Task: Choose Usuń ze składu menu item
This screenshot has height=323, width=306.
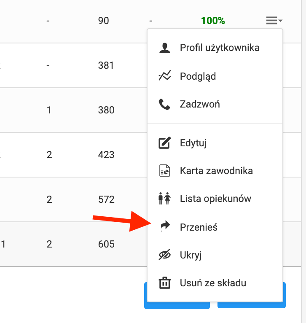Action: (213, 283)
